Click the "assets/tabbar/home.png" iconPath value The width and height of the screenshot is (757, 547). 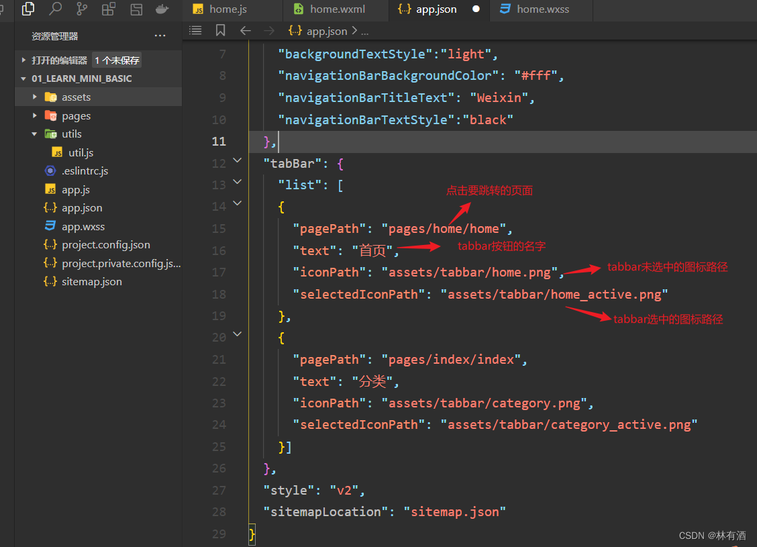pyautogui.click(x=469, y=272)
